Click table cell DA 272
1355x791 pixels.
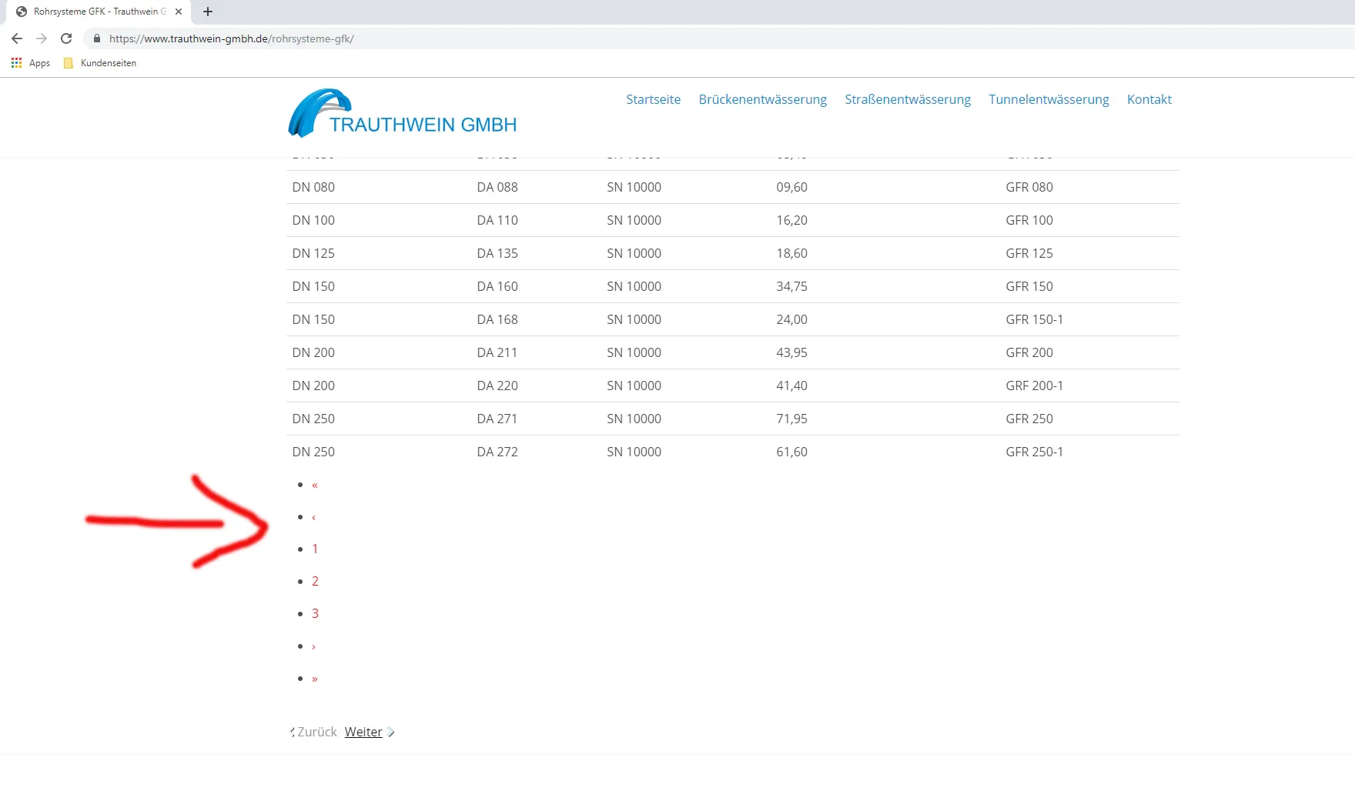(x=497, y=452)
